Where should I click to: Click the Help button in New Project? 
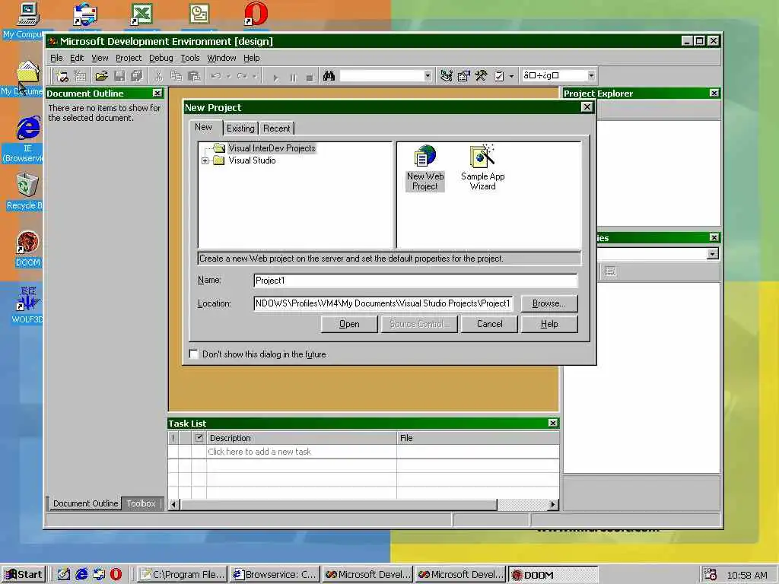[549, 324]
